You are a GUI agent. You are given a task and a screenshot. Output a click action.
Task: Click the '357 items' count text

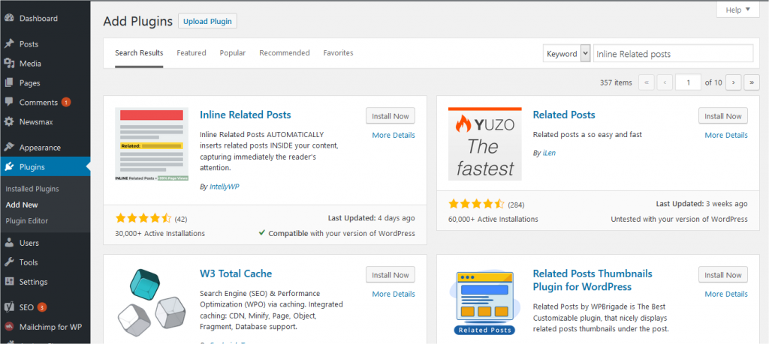pos(616,82)
